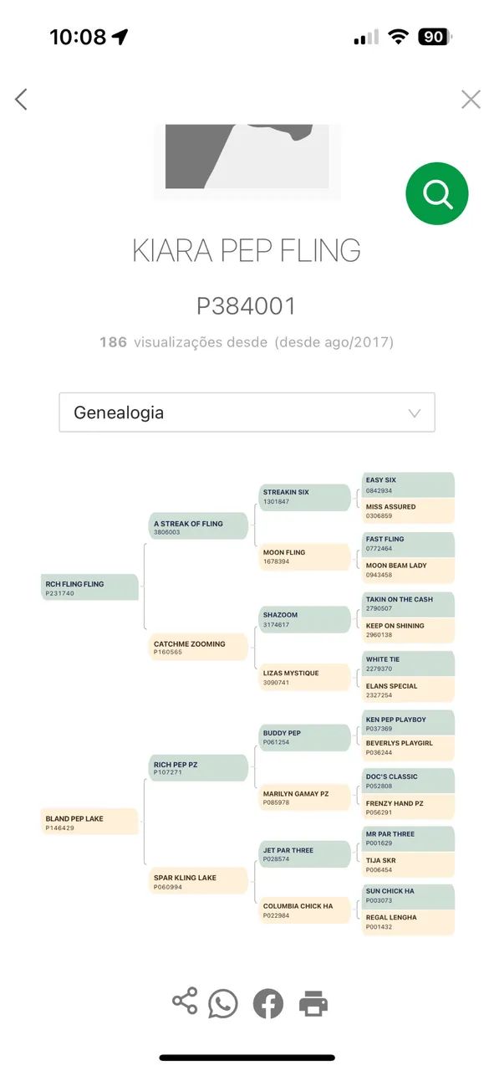Select the BLAND PEP LAKE pedigree node
This screenshot has height=1071, width=494.
[x=90, y=821]
